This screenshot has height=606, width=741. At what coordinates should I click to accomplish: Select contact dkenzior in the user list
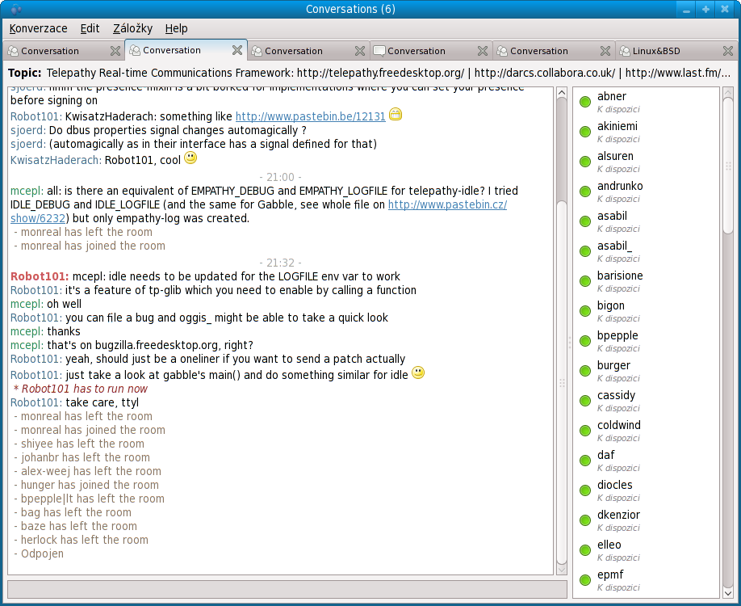[618, 515]
